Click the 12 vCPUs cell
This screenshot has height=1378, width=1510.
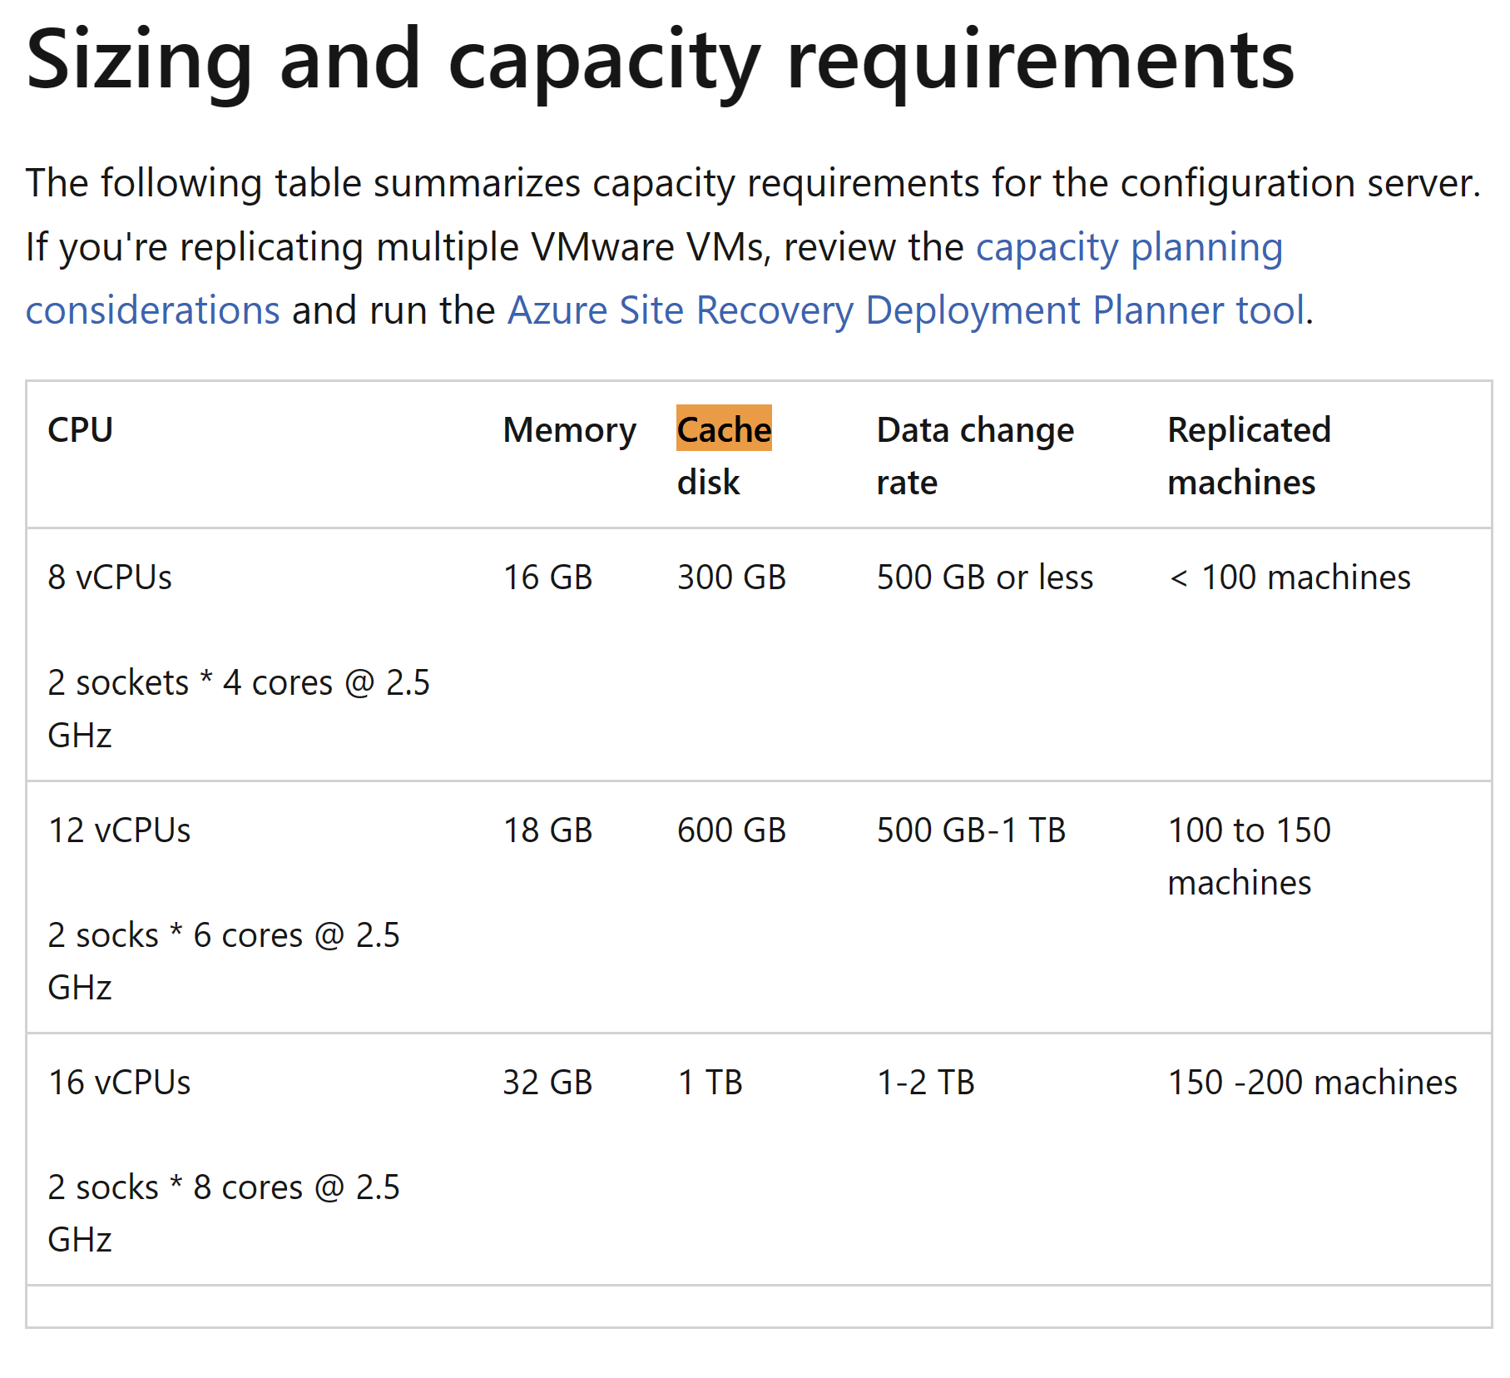click(119, 830)
